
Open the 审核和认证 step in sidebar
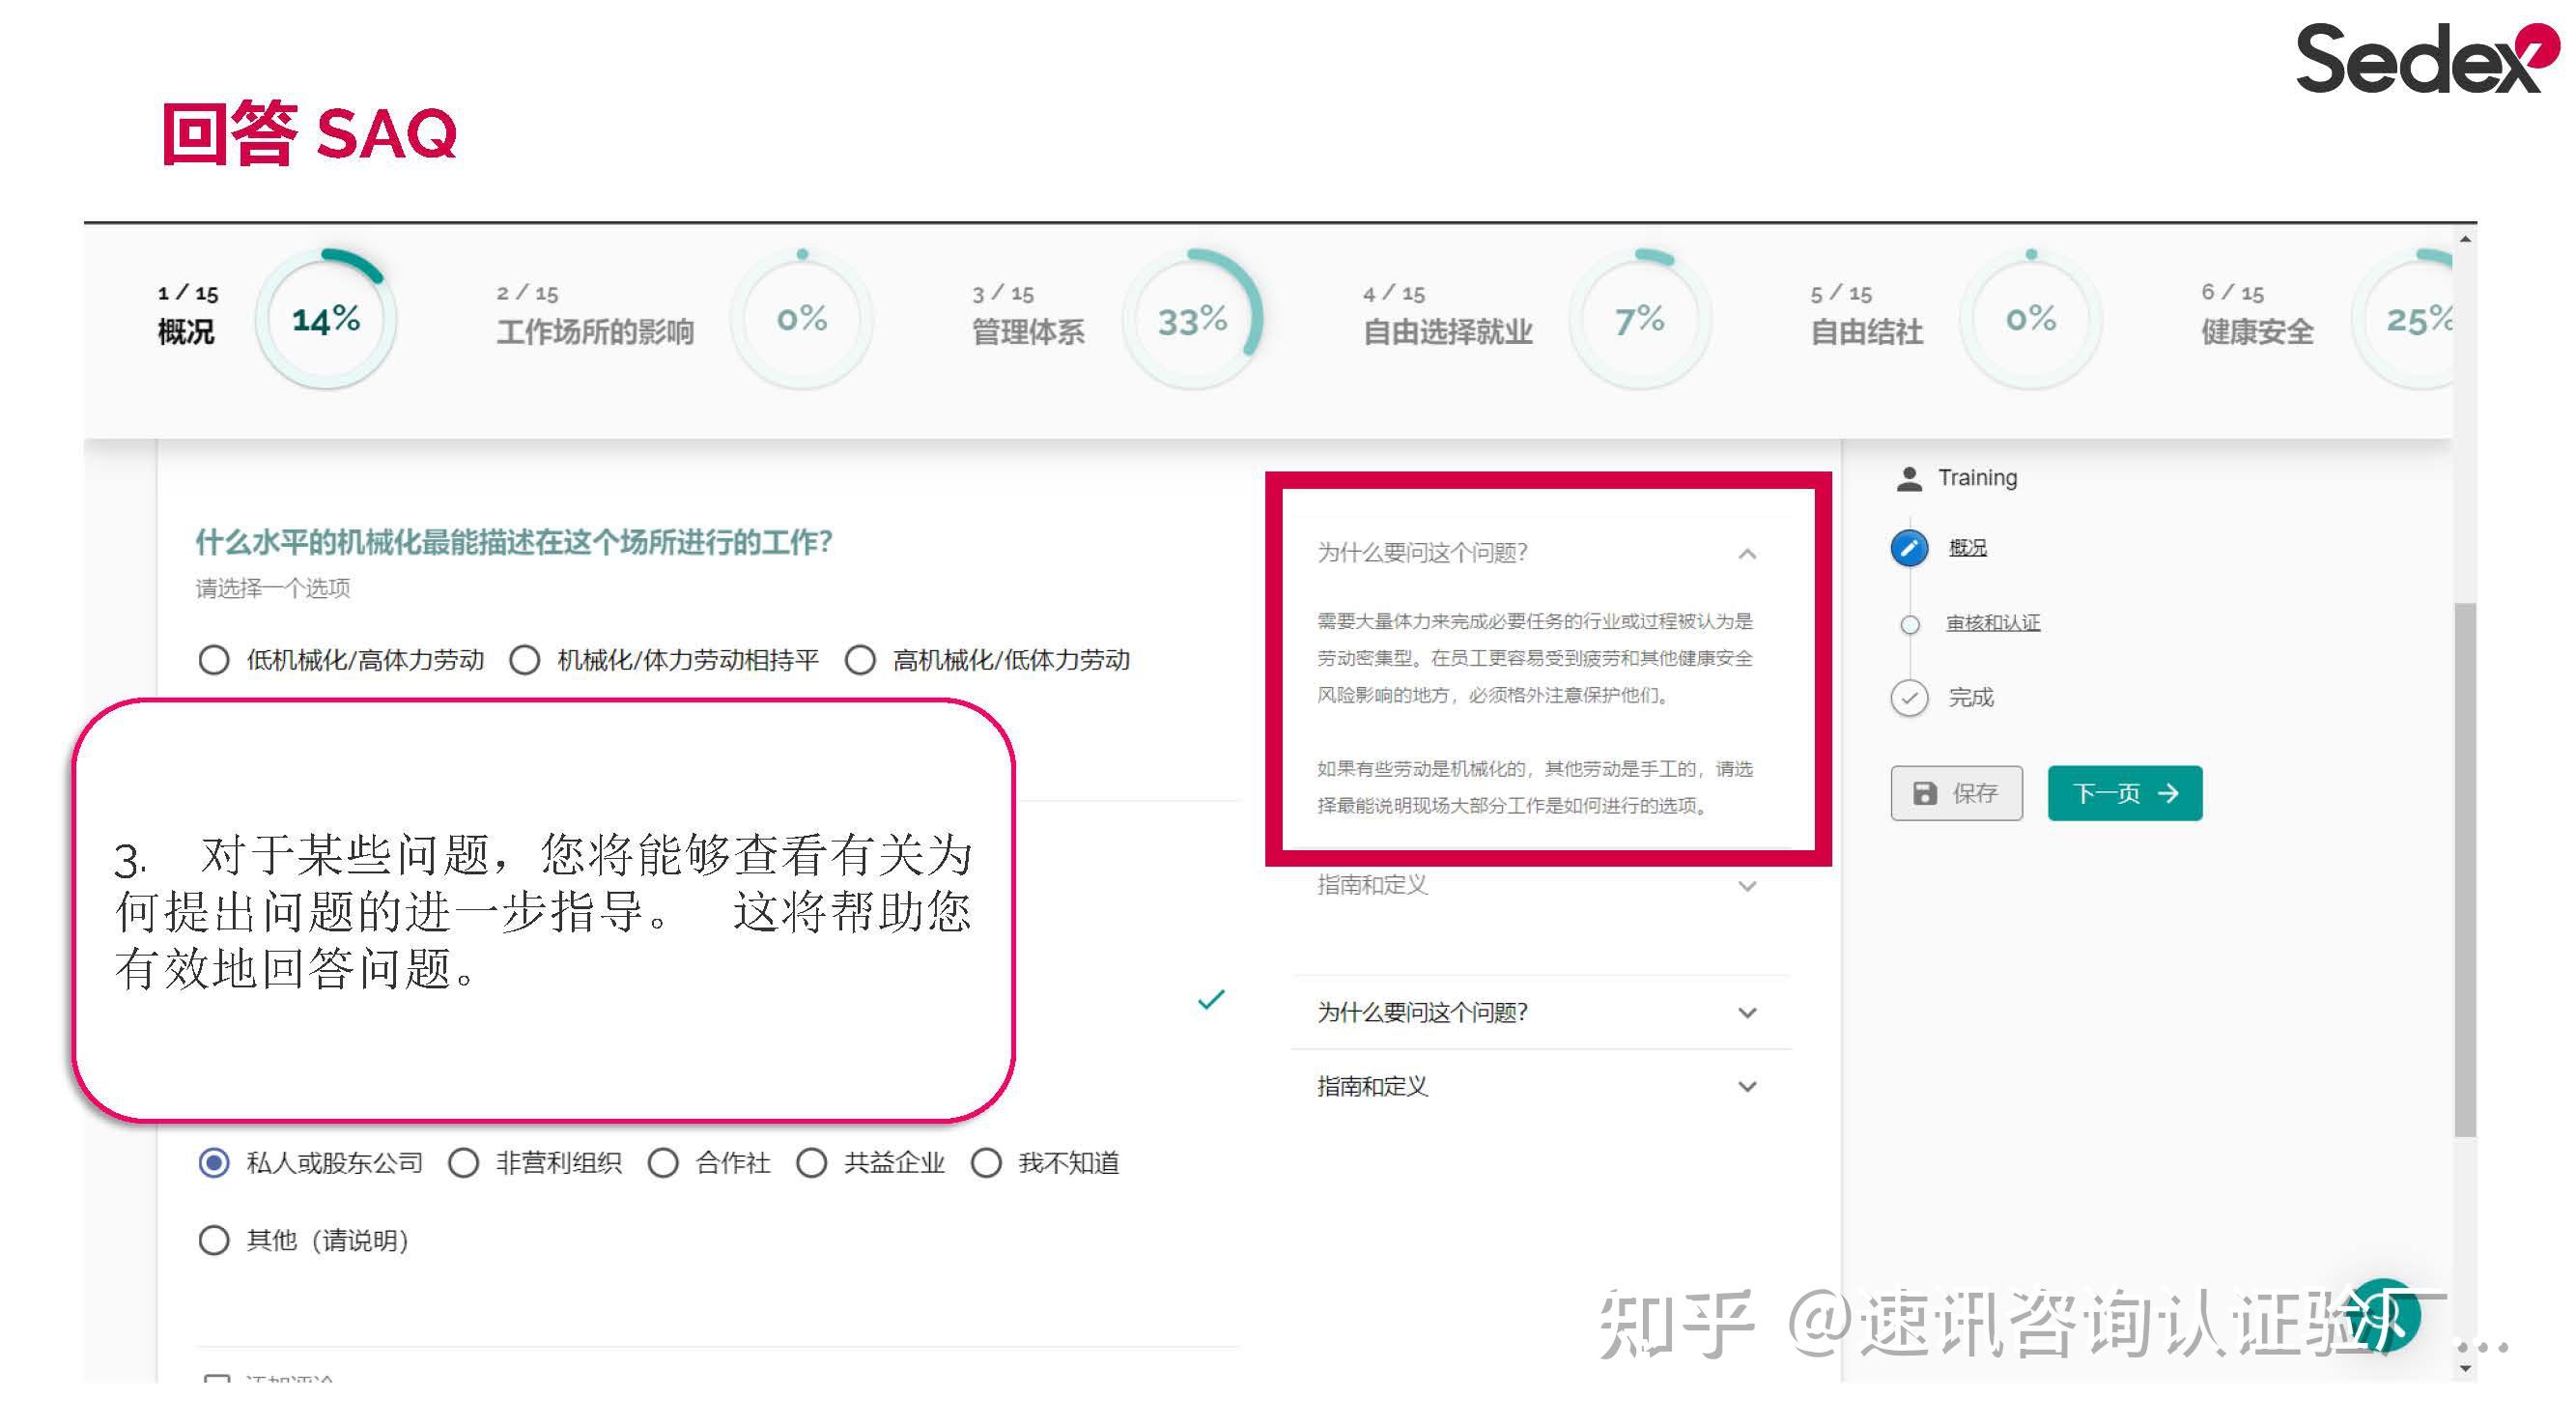1992,622
